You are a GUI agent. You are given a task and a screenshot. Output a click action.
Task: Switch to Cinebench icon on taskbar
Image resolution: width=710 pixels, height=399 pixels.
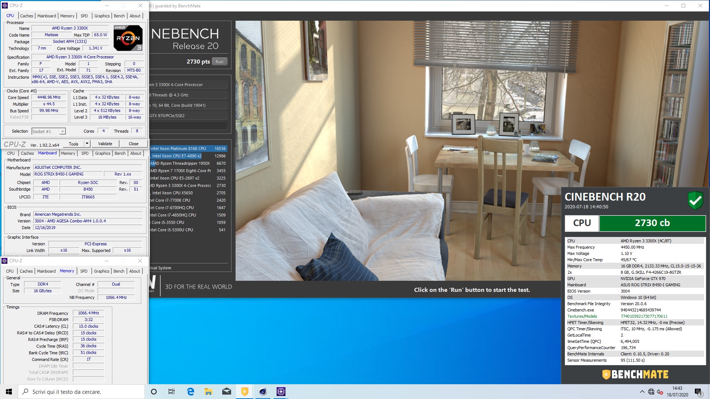coord(263,392)
